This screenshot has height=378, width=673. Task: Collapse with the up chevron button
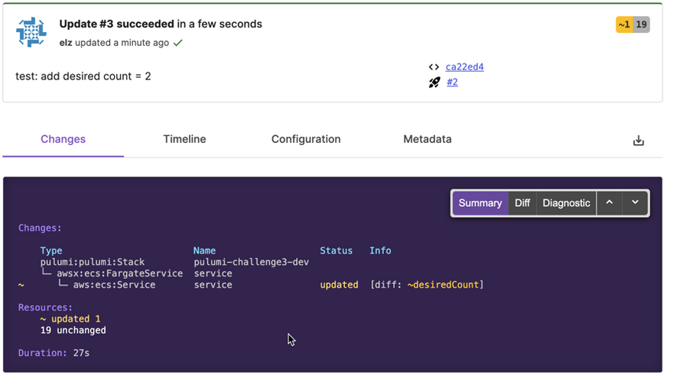coord(610,202)
